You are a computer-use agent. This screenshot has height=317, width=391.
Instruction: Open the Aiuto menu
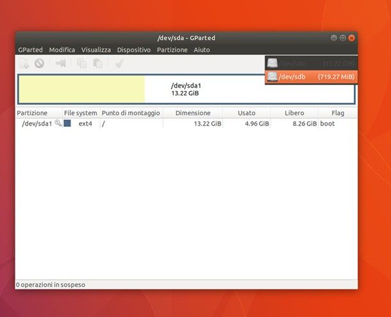click(202, 50)
